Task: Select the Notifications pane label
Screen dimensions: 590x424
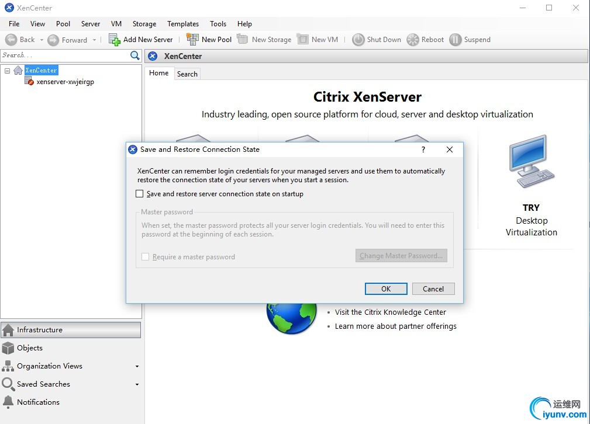Action: [x=39, y=402]
